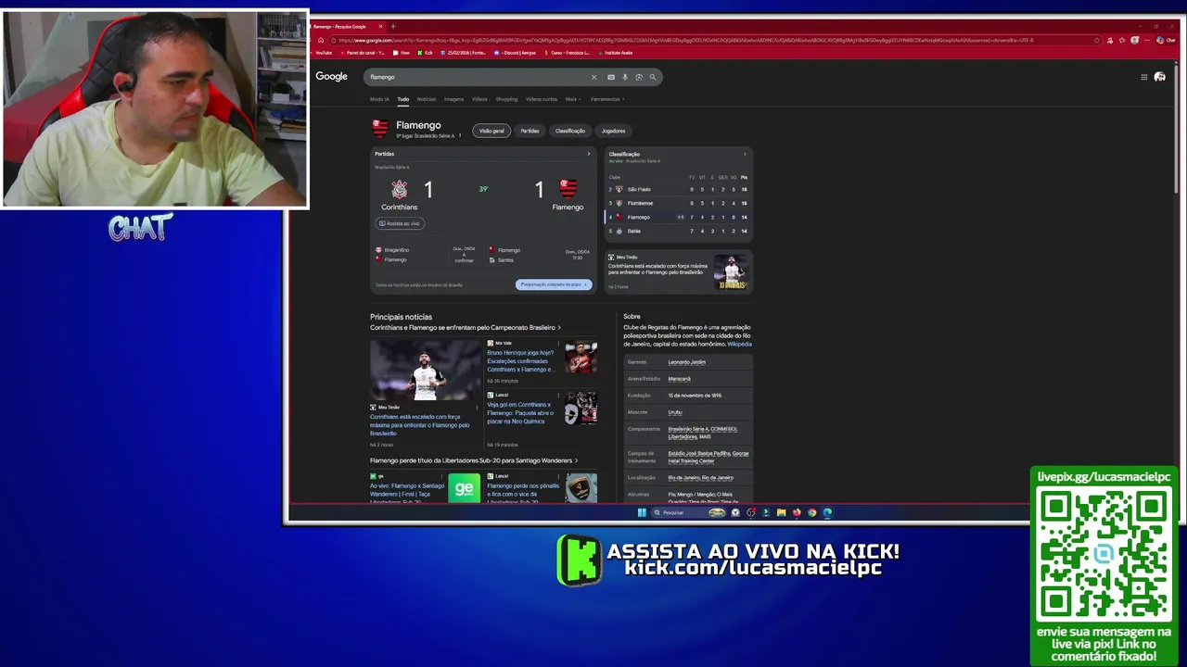The image size is (1187, 667).
Task: Click the Fluminense row in the standings
Action: coord(678,203)
